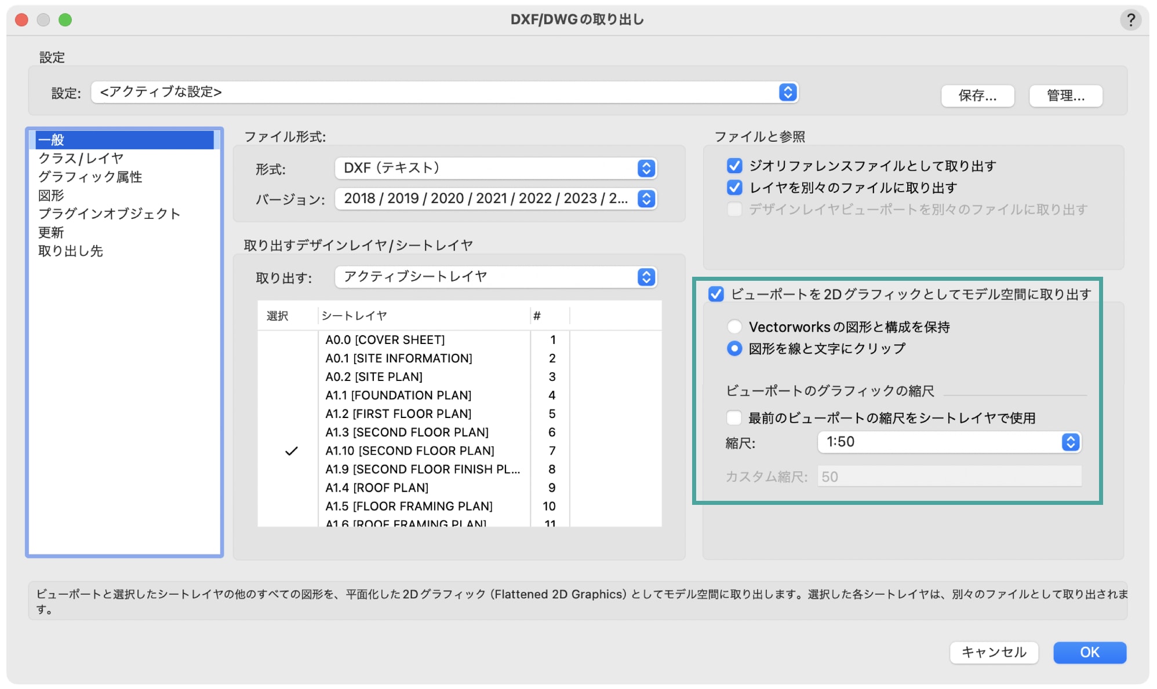This screenshot has height=689, width=1157.
Task: Toggle ビューポートを2Dグラフィックとして取り出す checkbox
Action: click(x=716, y=294)
